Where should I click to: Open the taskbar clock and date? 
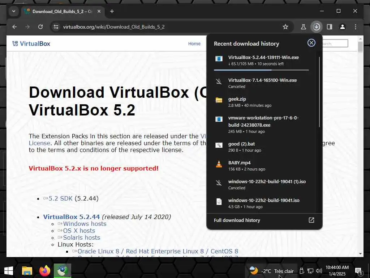coord(337,271)
